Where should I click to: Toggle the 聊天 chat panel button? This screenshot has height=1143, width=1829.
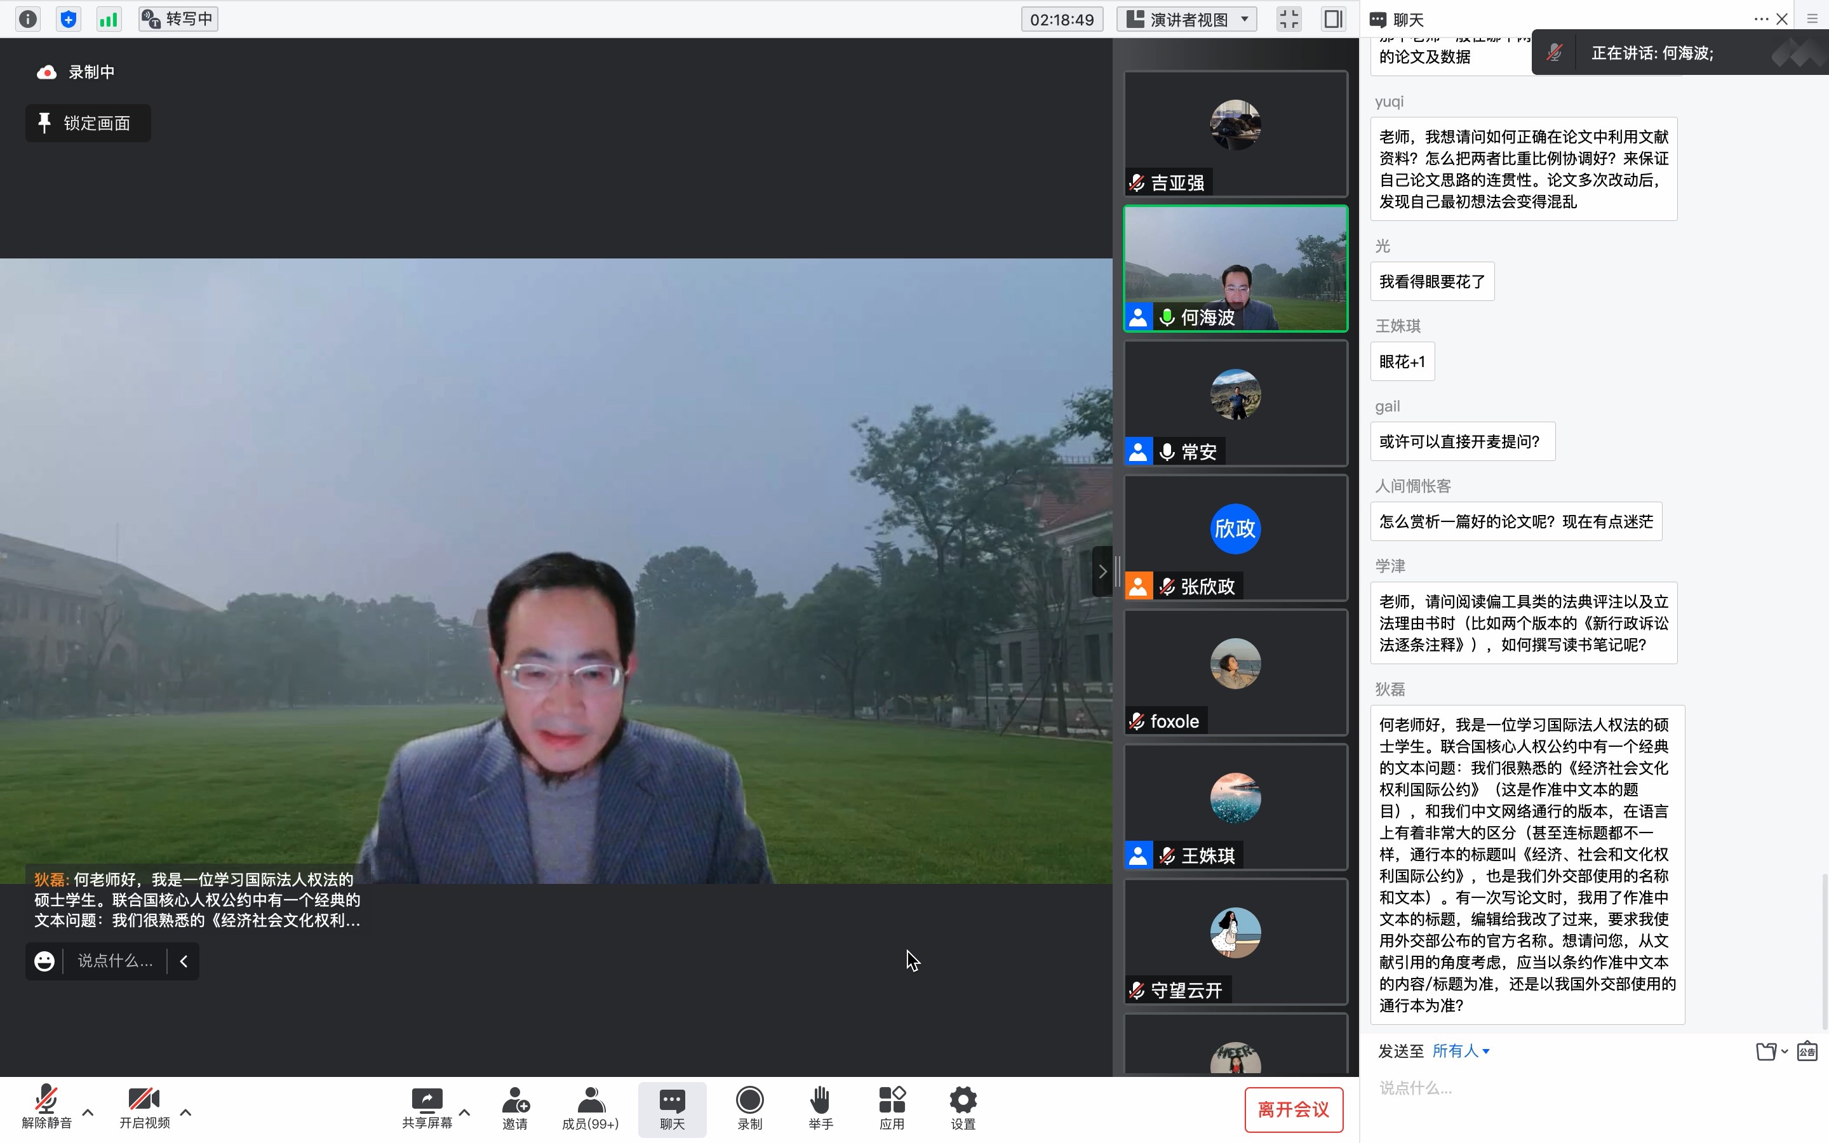point(672,1109)
